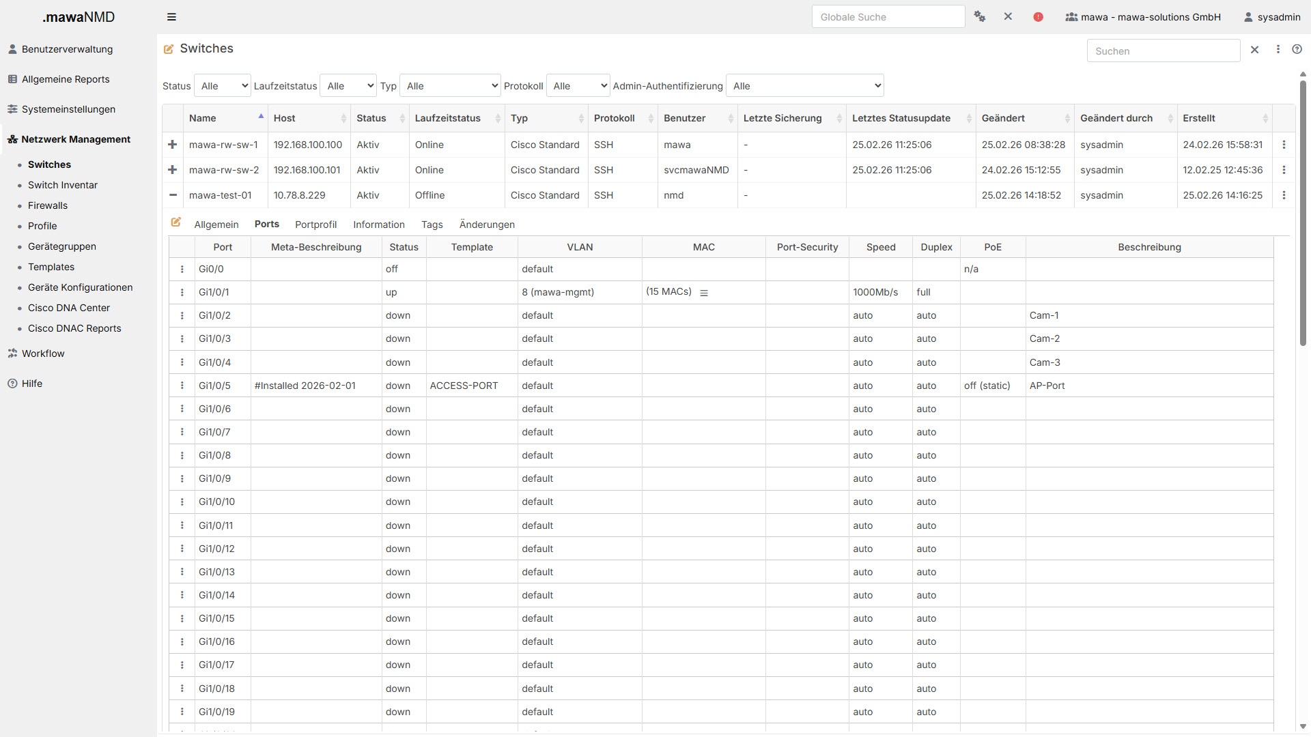The width and height of the screenshot is (1311, 737).
Task: Click the MAC list icon on Gi1/0/1
Action: point(704,293)
